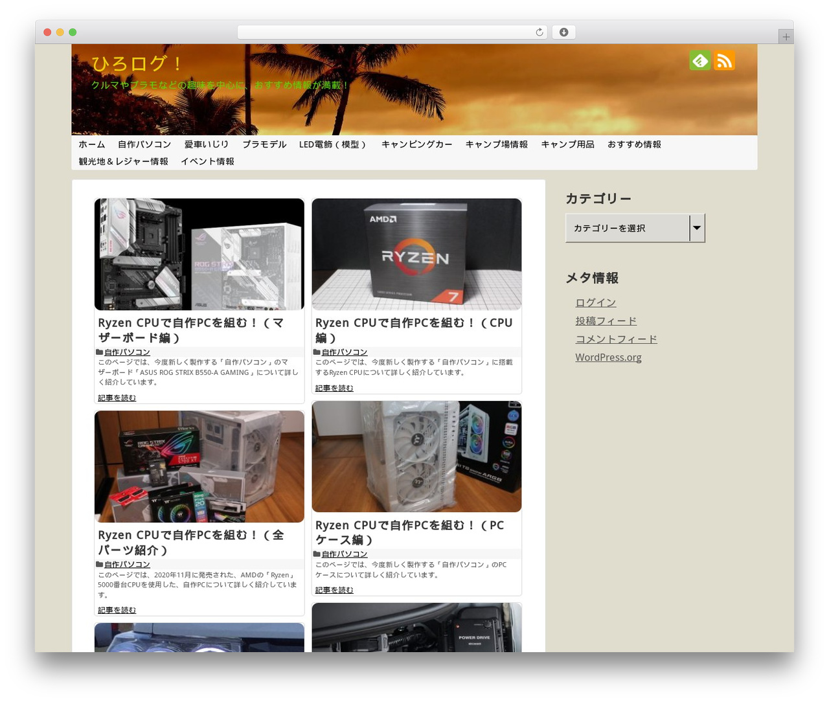Click 自作パソコン category under 全パーツ紹介 post
829x702 pixels.
point(127,565)
